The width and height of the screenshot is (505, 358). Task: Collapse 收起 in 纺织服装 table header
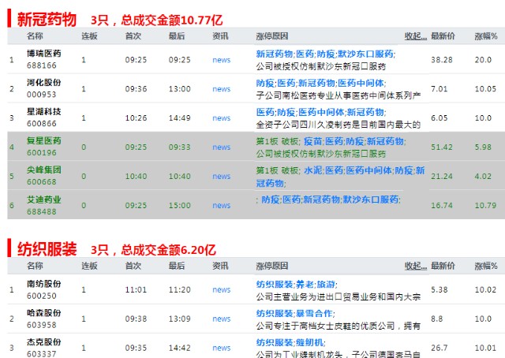pyautogui.click(x=416, y=266)
